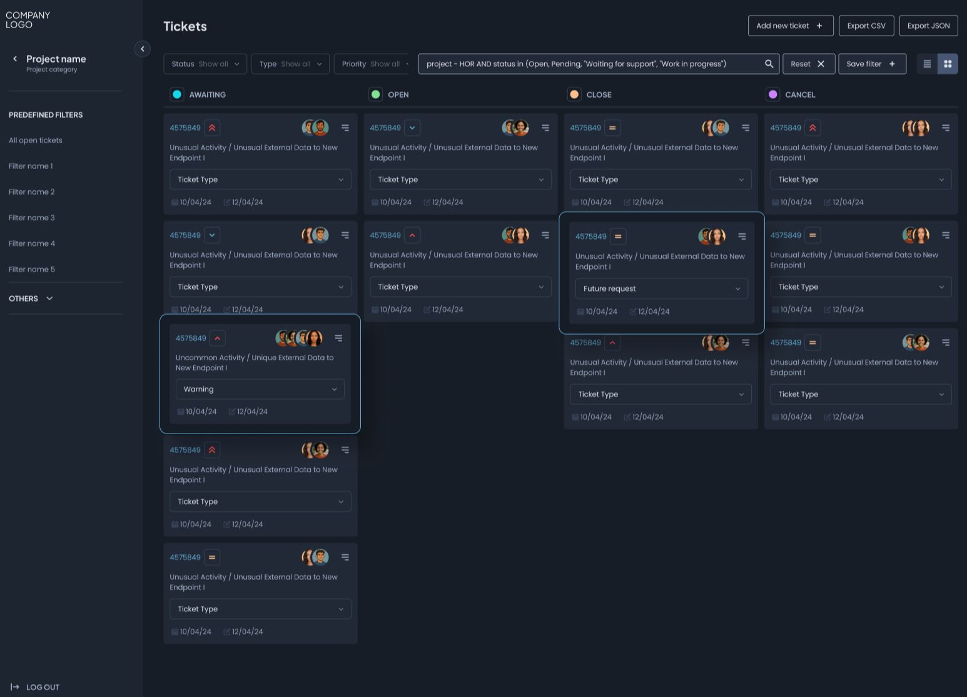Screen dimensions: 967x697
Task: Click the back arrow beside Project name
Action: 15,59
